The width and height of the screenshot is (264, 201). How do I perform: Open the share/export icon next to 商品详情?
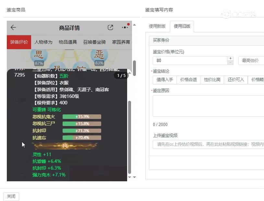click(110, 27)
